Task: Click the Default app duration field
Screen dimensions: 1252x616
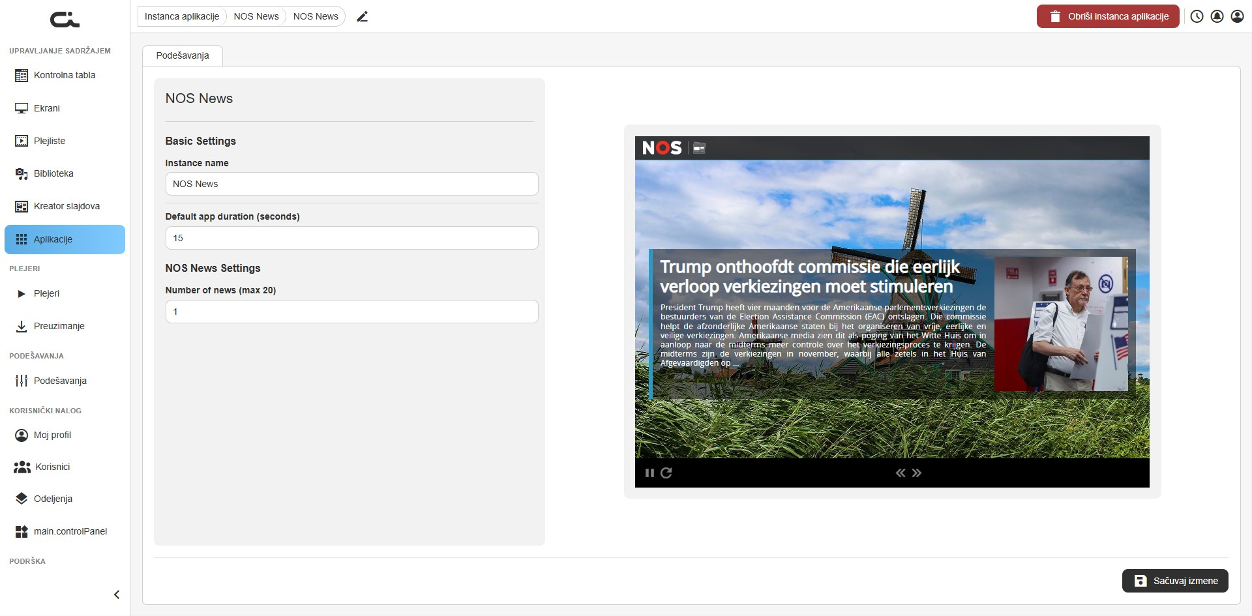Action: point(351,238)
